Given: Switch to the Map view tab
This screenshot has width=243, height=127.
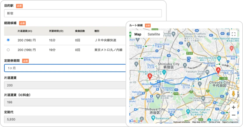Looking at the screenshot, I should 138,34.
